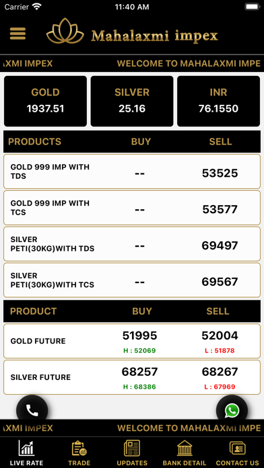The image size is (264, 468).
Task: Tap the Mahalaxmi impex title text
Action: 155,36
